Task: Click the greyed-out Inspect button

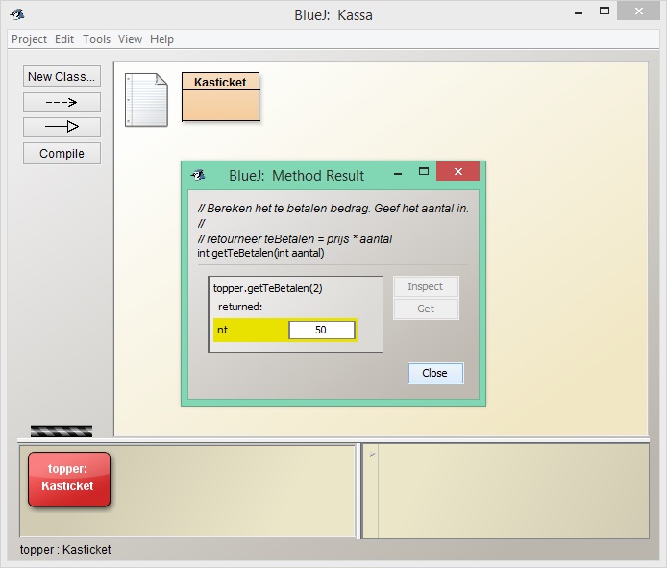Action: [426, 286]
